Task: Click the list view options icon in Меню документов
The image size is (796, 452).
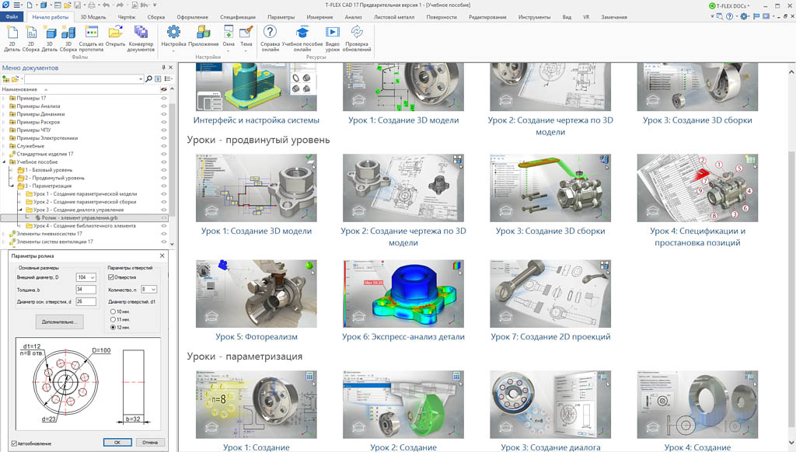Action: (x=168, y=79)
